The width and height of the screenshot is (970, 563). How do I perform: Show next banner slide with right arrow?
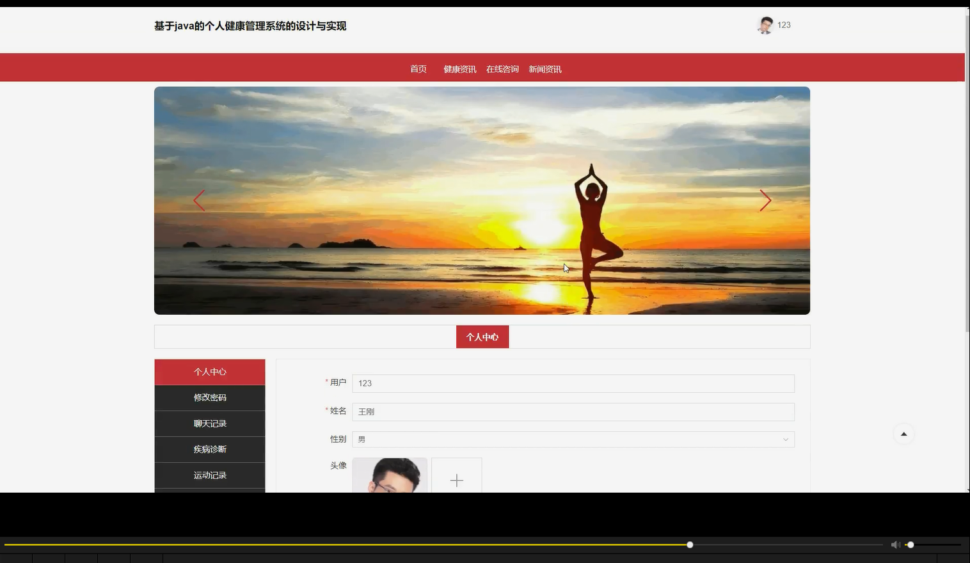(765, 200)
